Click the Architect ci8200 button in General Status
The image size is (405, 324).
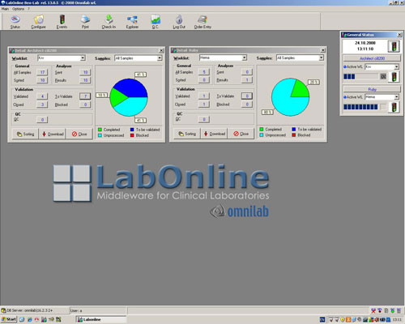coord(372,58)
